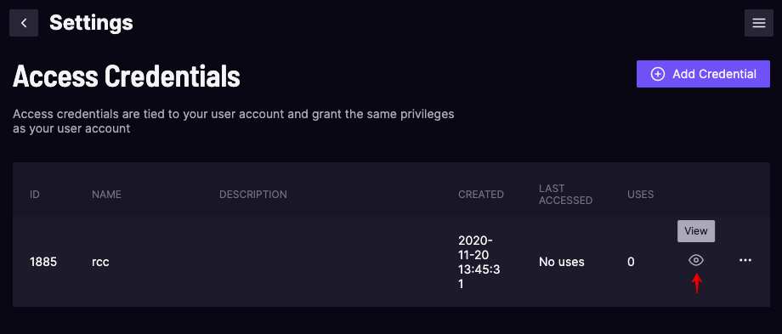Click the Settings page title
This screenshot has height=334, width=782.
[91, 23]
